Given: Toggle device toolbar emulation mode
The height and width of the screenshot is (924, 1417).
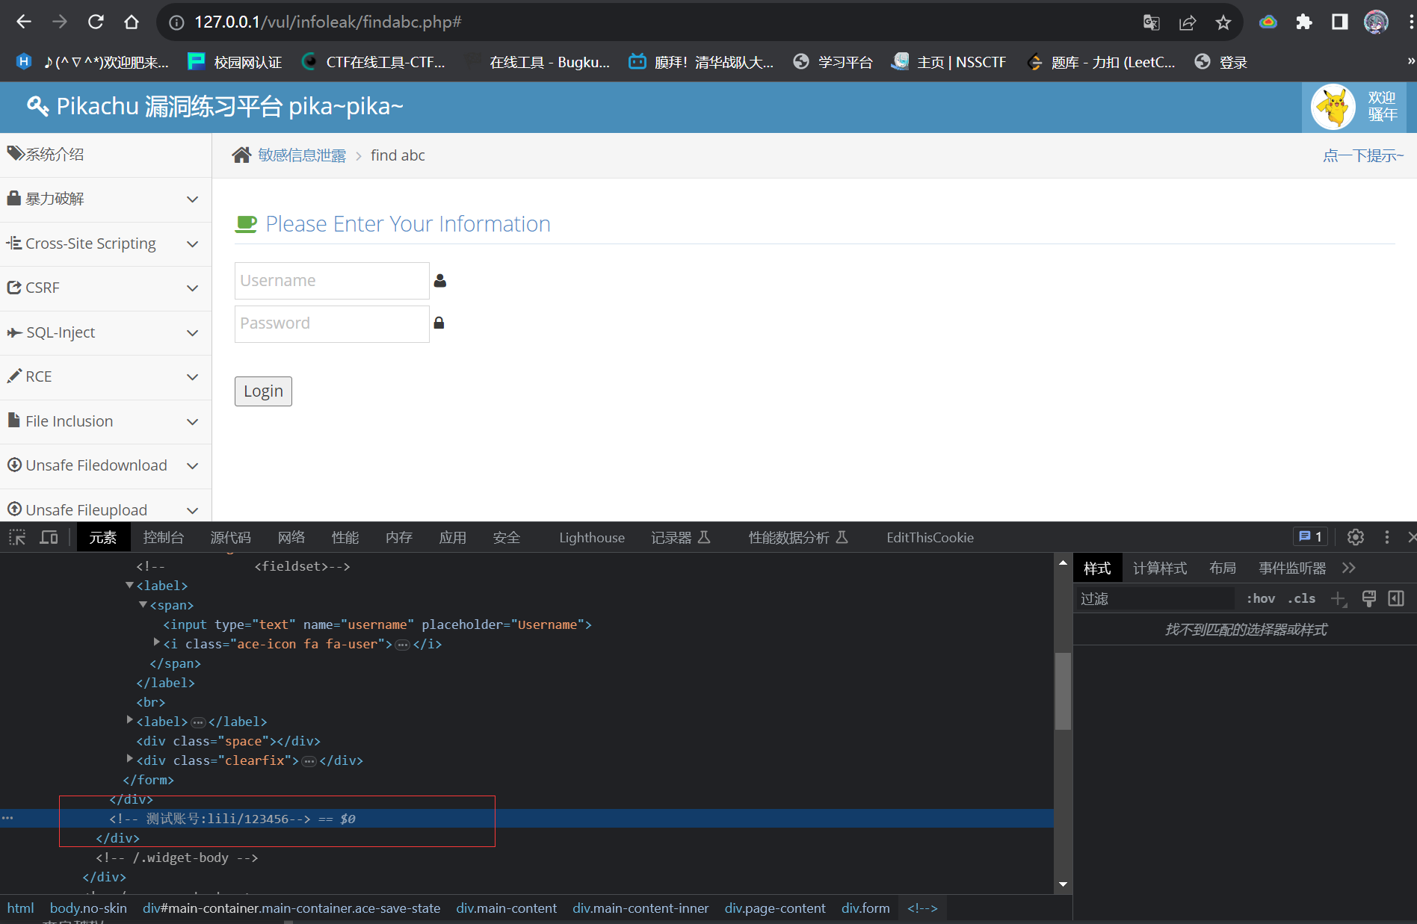Looking at the screenshot, I should [x=49, y=537].
